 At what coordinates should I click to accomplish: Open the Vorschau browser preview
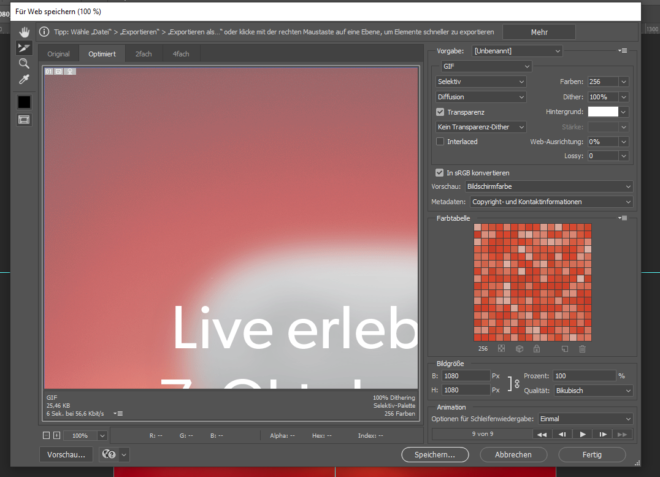(x=66, y=454)
